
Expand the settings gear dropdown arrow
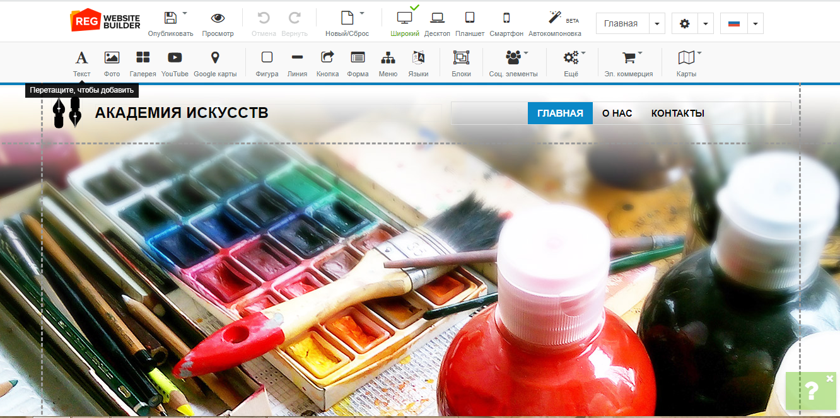706,24
